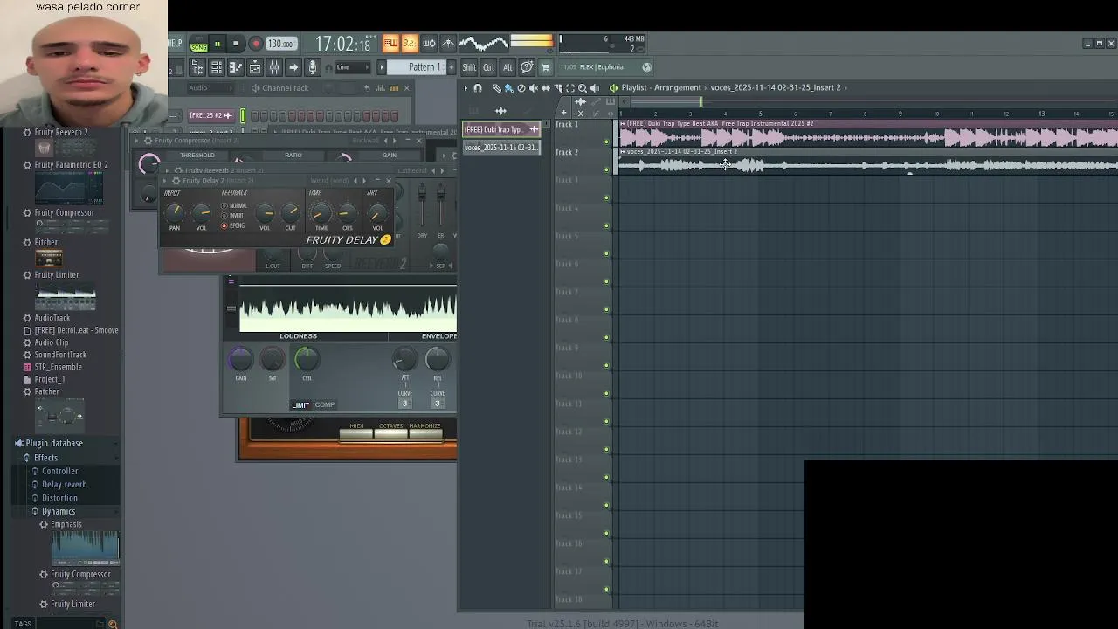Toggle SONG mode switch
The height and width of the screenshot is (629, 1118).
coord(198,46)
